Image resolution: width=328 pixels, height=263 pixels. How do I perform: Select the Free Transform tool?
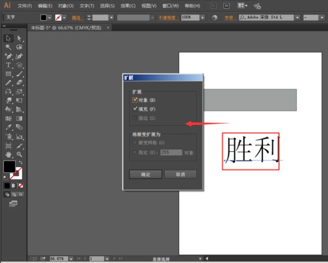tap(19, 101)
